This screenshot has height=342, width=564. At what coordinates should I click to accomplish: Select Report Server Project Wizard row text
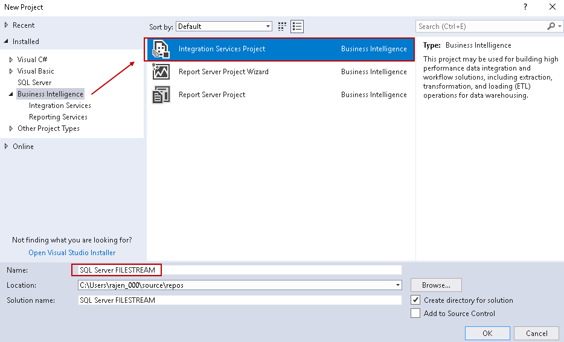[223, 72]
